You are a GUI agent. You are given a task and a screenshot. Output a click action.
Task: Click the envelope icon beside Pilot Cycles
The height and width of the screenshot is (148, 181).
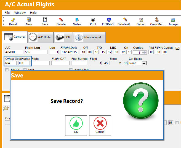[177, 48]
